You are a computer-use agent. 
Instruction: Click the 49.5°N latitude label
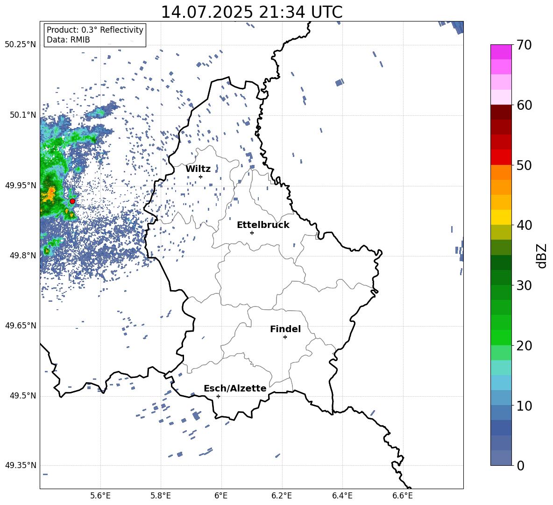23,396
